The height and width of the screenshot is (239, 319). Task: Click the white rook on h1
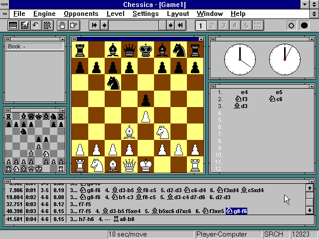[x=195, y=165]
